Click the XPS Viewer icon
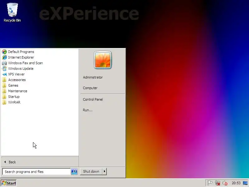Screen dimensions: 249x187 pyautogui.click(x=4, y=74)
